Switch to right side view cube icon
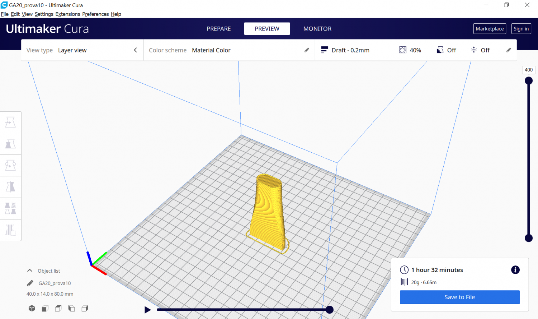The width and height of the screenshot is (538, 319). 85,308
